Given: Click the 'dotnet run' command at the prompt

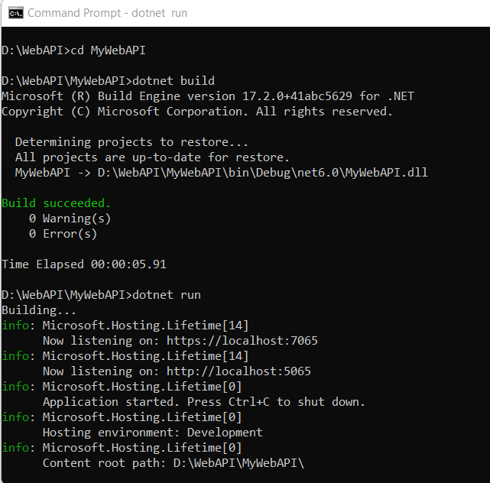Looking at the screenshot, I should (167, 295).
